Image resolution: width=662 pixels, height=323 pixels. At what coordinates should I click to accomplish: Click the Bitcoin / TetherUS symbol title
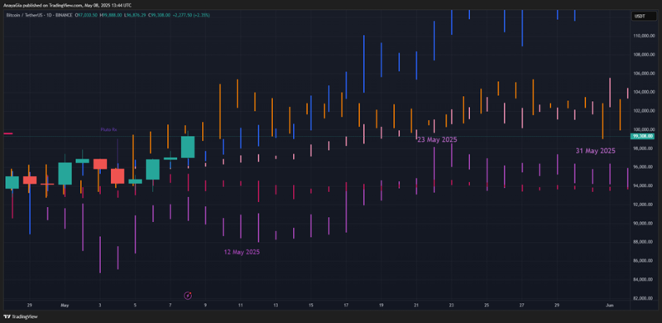tap(24, 15)
